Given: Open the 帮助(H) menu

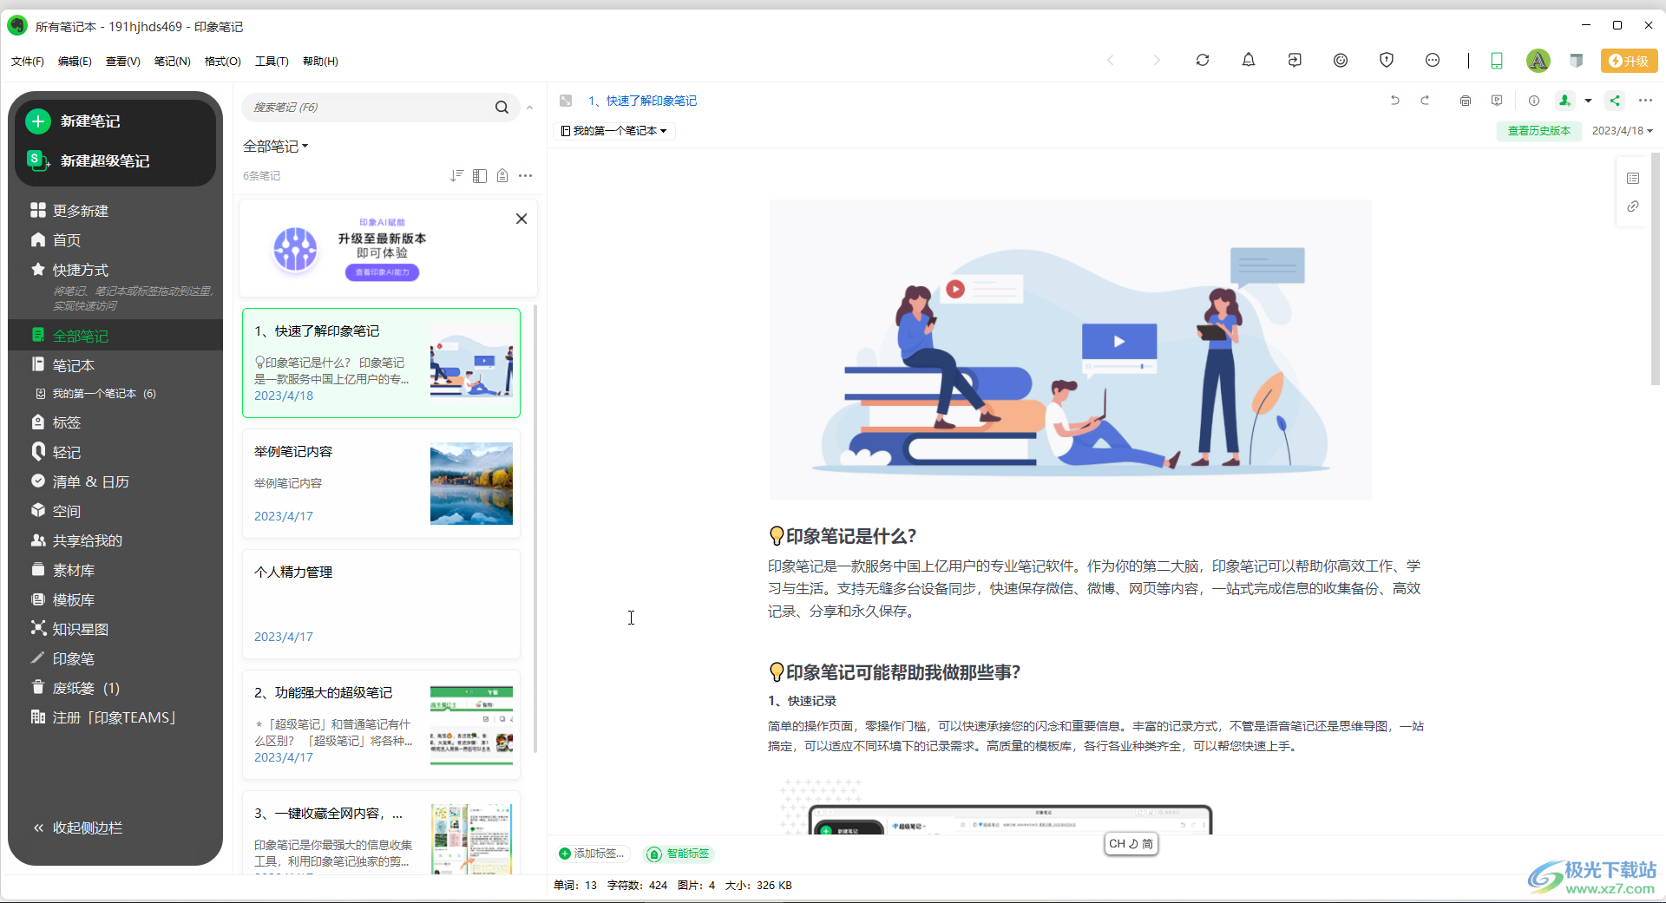Looking at the screenshot, I should pyautogui.click(x=320, y=61).
